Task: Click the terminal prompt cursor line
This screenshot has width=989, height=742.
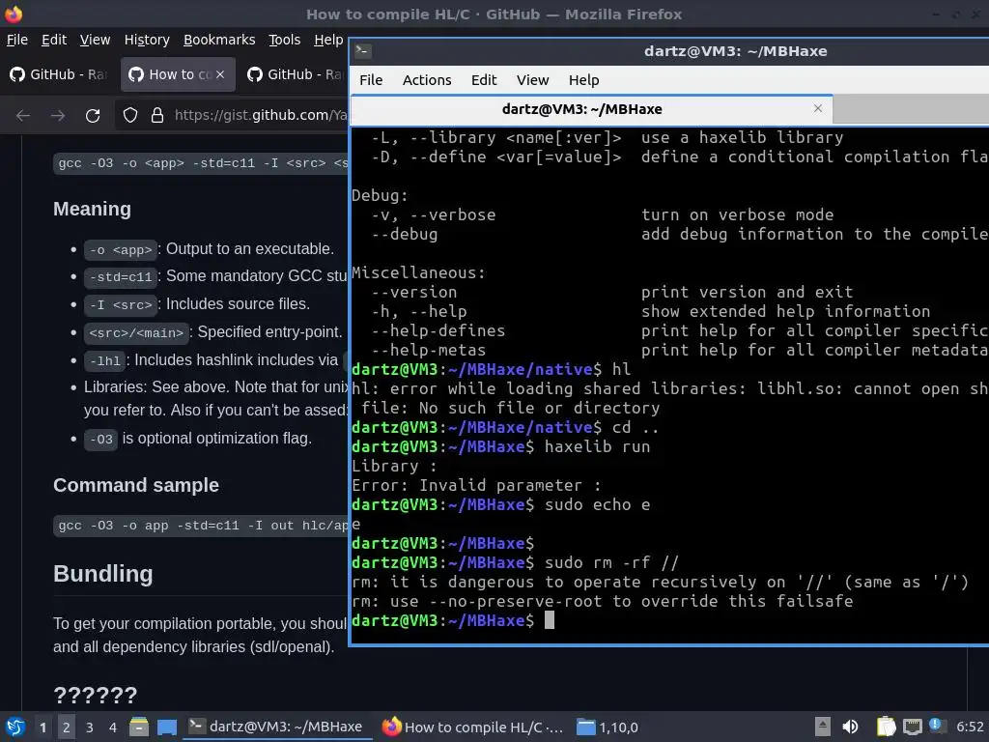Action: 549,620
